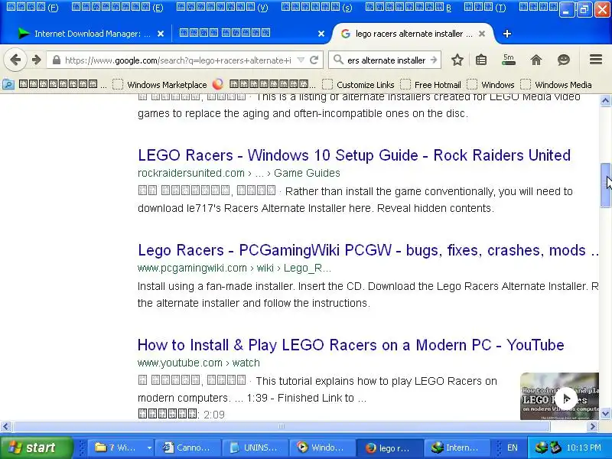Click the vertical scrollbar thumb
Viewport: 612px width, 459px height.
click(x=605, y=186)
